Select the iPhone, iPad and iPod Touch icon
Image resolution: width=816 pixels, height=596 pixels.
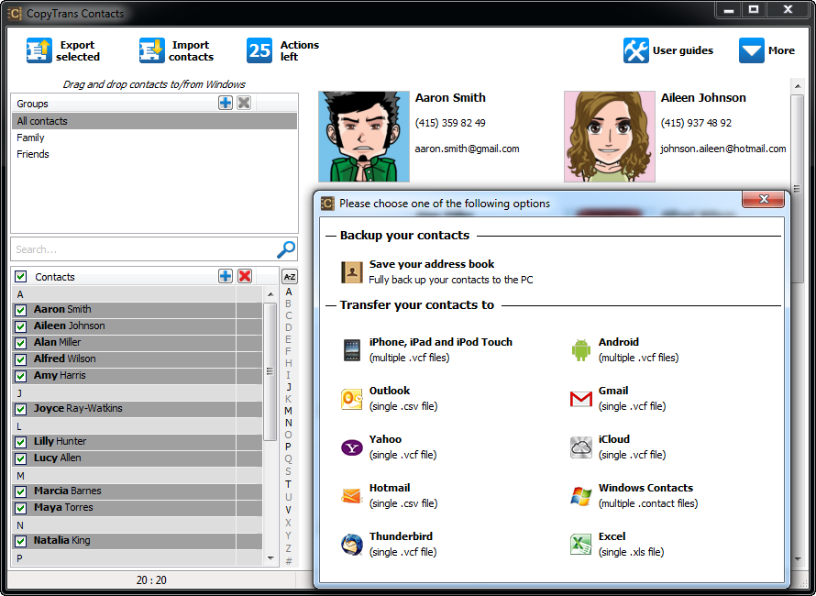coord(352,349)
